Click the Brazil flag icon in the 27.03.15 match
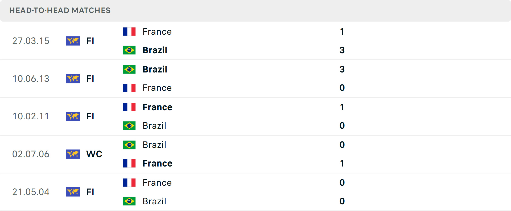 pyautogui.click(x=129, y=50)
